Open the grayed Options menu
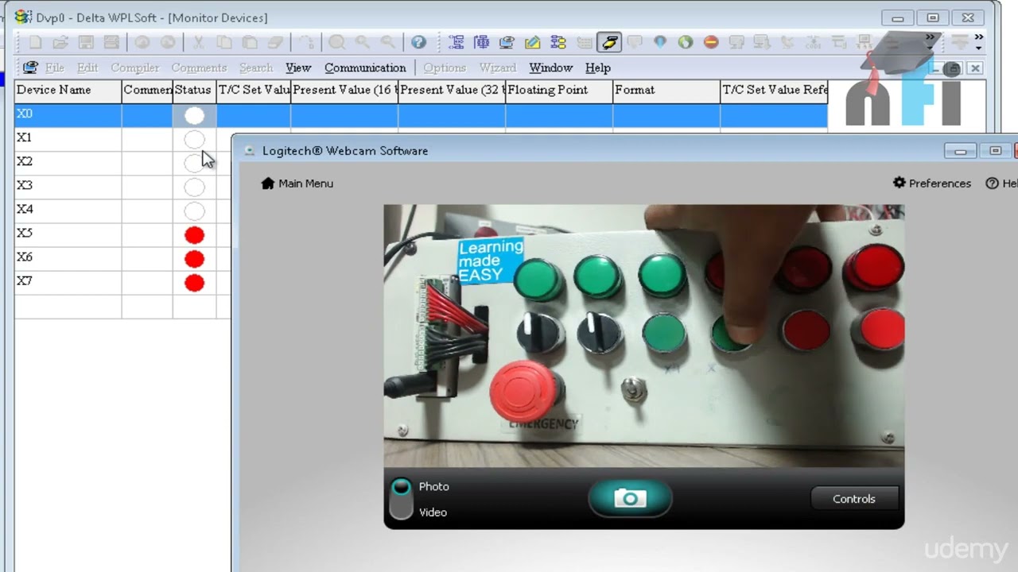 445,68
